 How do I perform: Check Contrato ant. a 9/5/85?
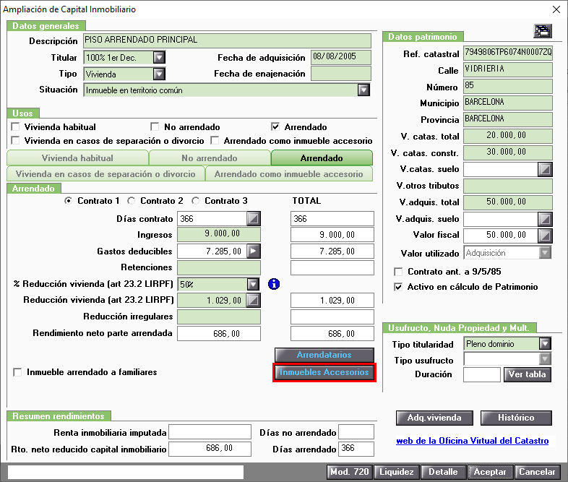click(x=398, y=272)
